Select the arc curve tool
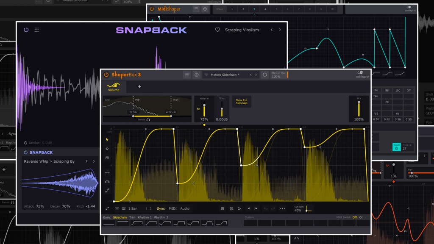Image resolution: width=434 pixels, height=244 pixels. click(107, 181)
